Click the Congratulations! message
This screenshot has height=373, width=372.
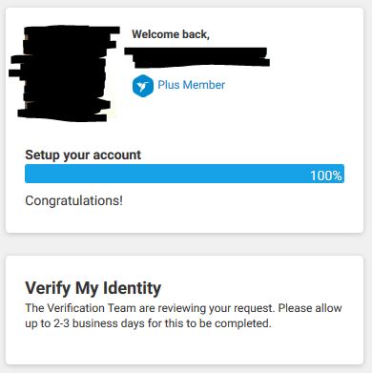point(73,200)
